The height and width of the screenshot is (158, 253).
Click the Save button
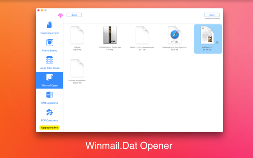(x=212, y=15)
